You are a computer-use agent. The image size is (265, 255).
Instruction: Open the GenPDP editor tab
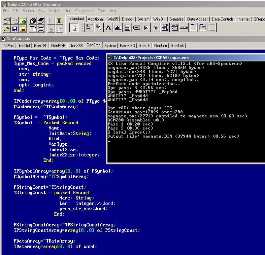click(x=58, y=46)
